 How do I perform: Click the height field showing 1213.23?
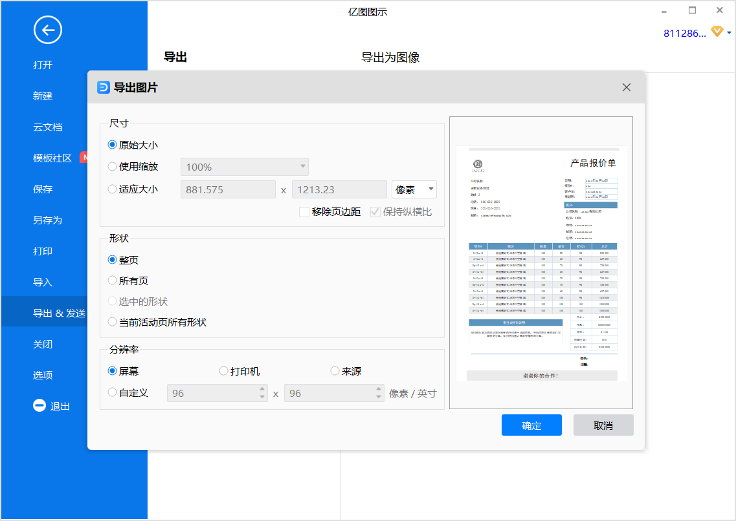click(339, 190)
